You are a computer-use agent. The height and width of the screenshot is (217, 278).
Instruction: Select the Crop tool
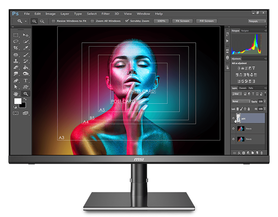[16, 48]
